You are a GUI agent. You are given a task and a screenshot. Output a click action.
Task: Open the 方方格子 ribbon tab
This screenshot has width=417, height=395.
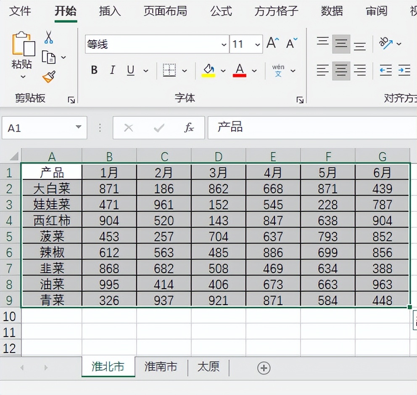275,12
